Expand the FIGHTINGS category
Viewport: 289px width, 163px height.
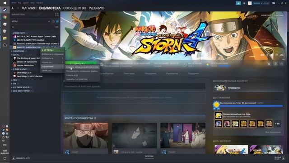[x=12, y=51]
